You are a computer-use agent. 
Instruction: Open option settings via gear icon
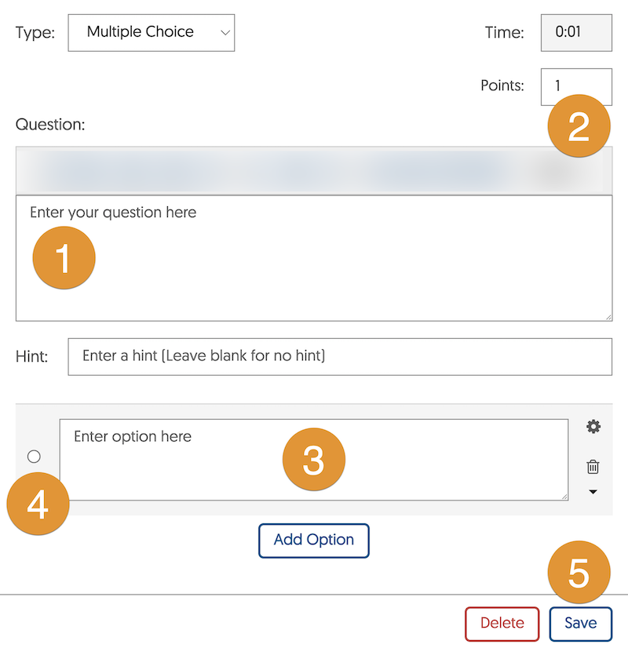593,427
